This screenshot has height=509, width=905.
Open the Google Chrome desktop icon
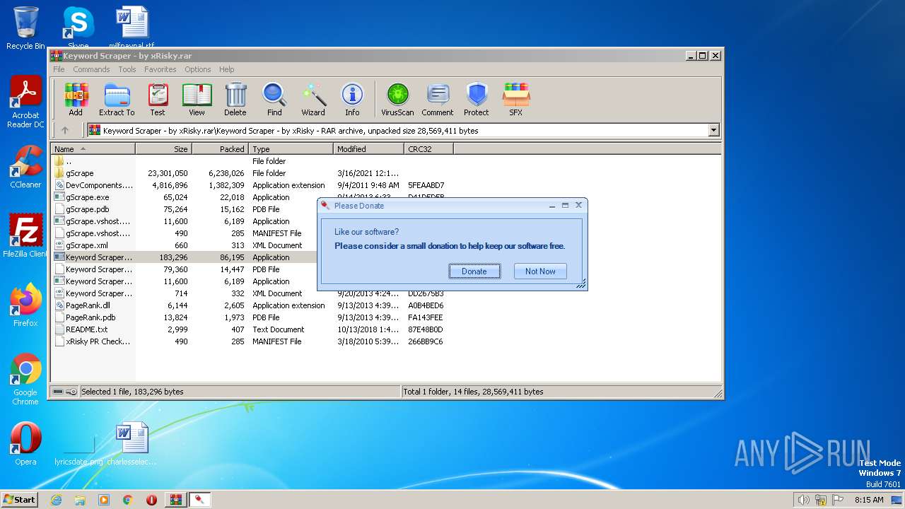tap(25, 380)
